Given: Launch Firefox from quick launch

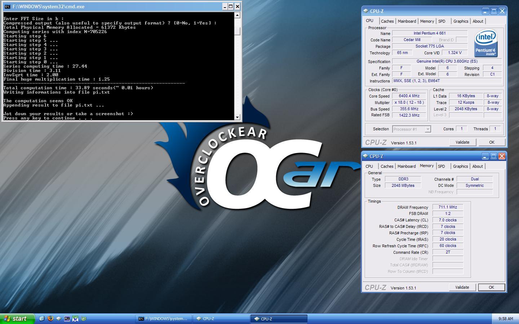Looking at the screenshot, I should pyautogui.click(x=50, y=319).
